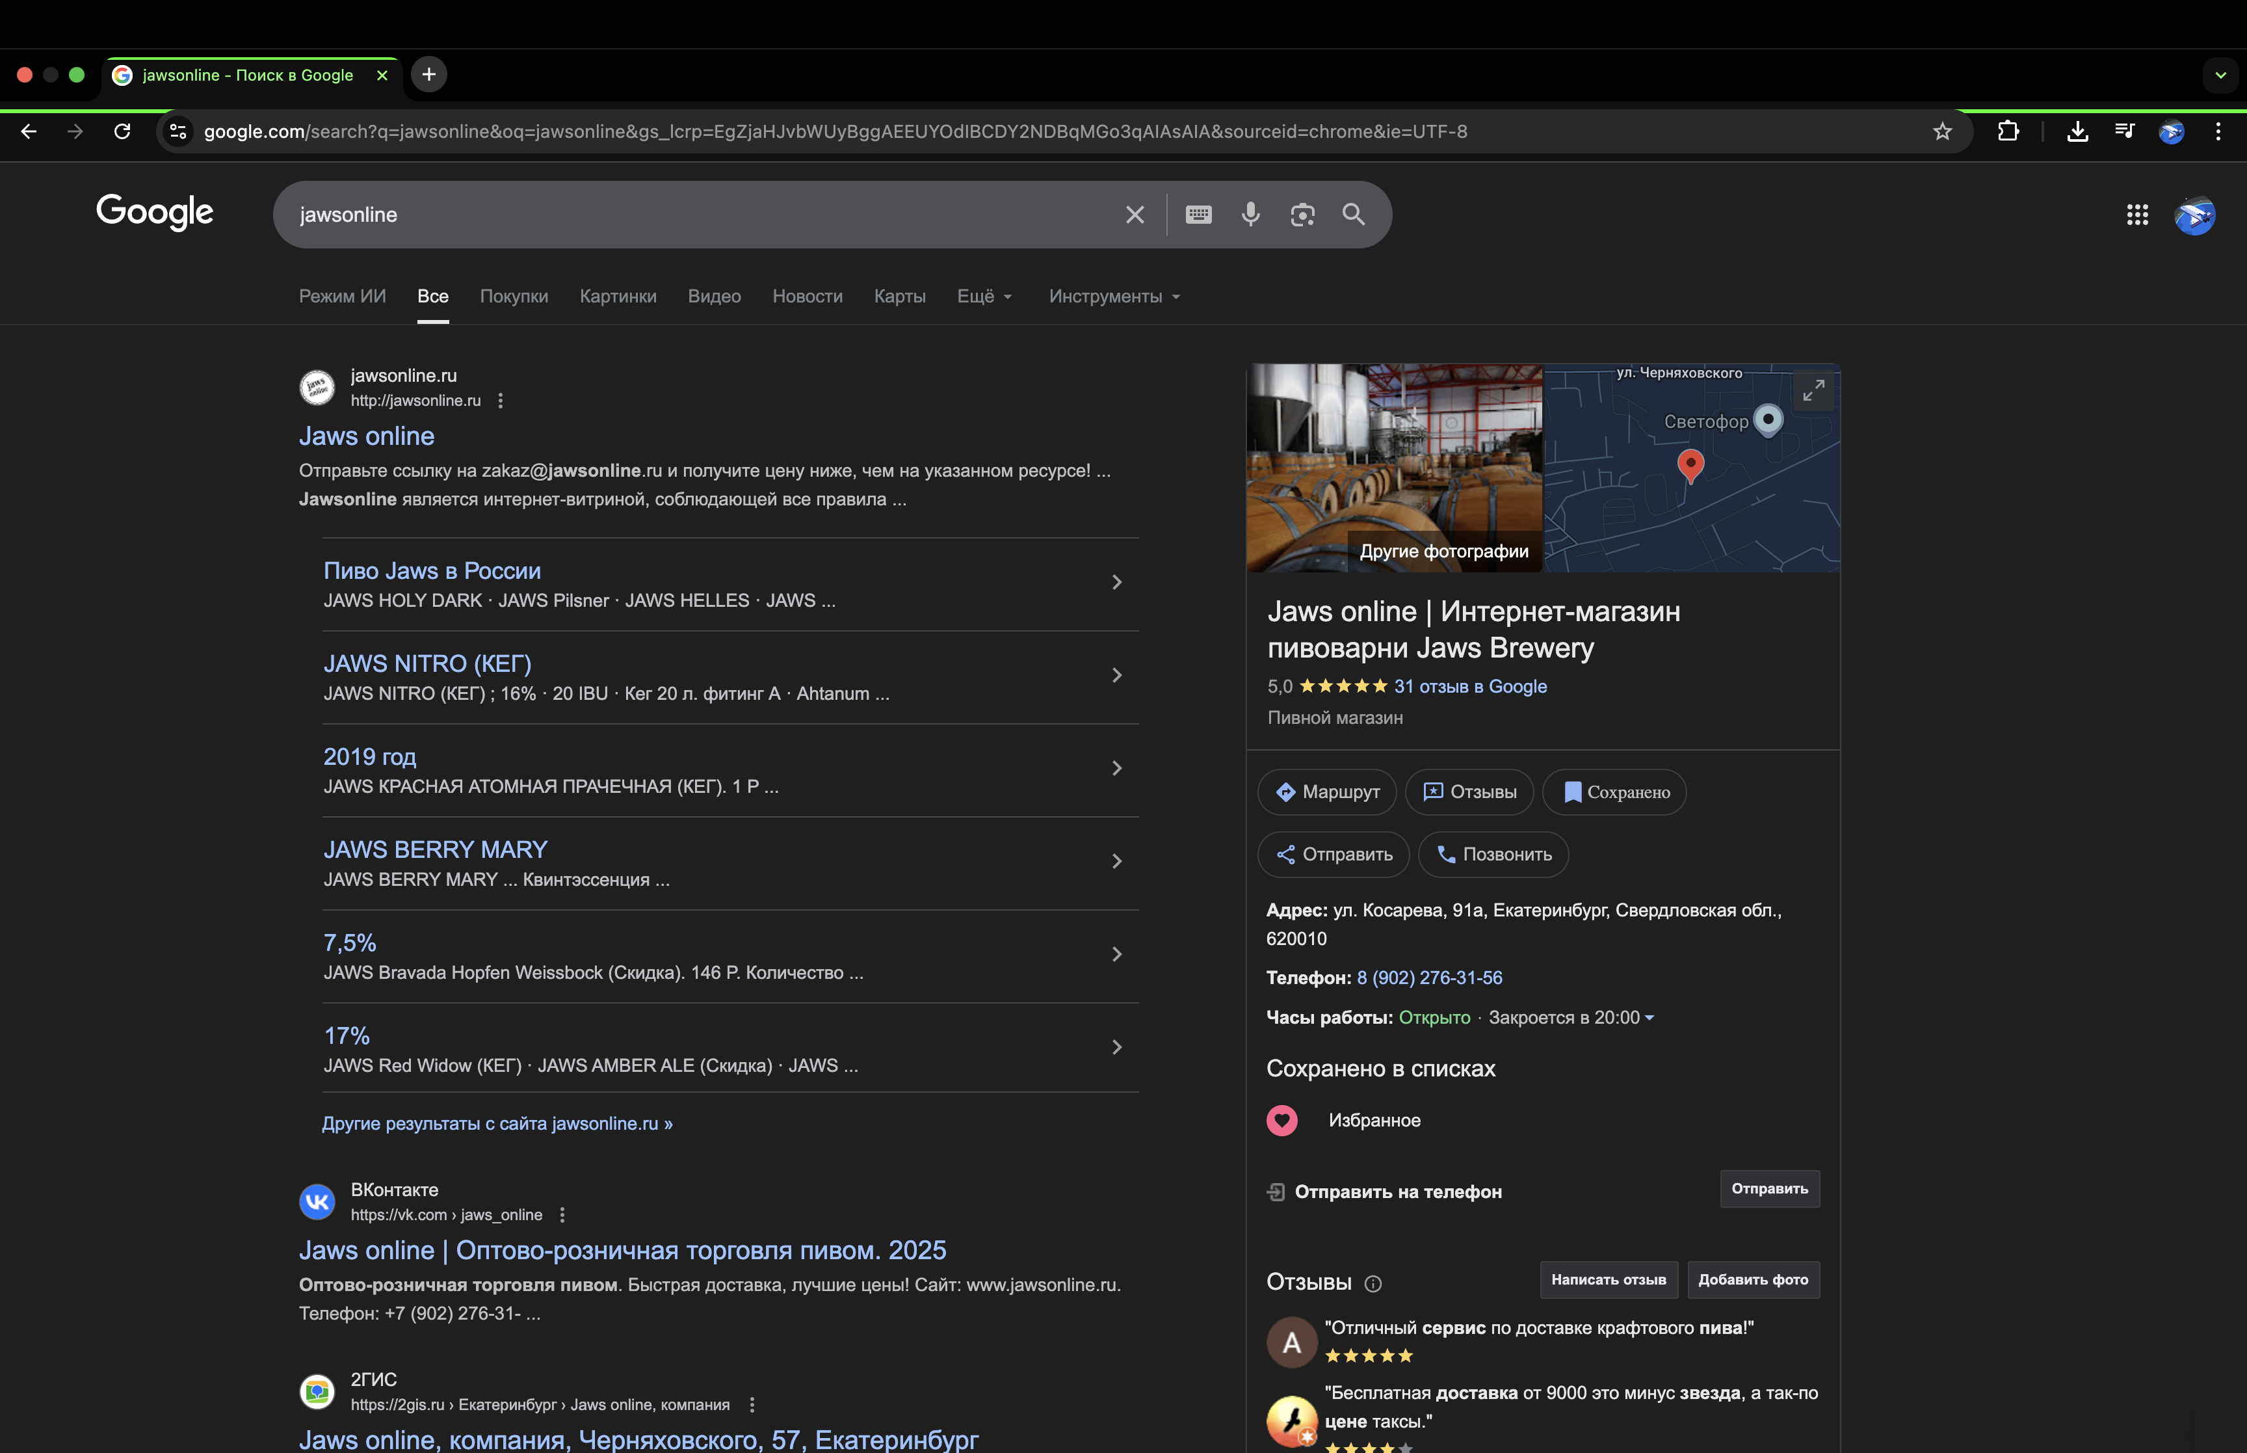Open the on-screen keyboard icon

coord(1198,214)
